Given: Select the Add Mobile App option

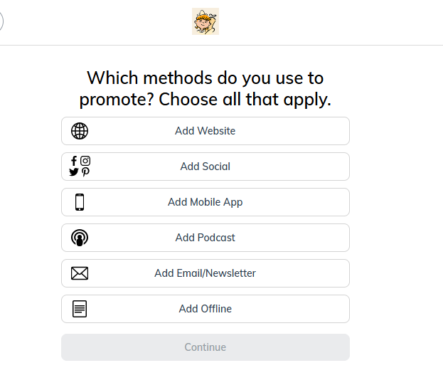Looking at the screenshot, I should [205, 202].
